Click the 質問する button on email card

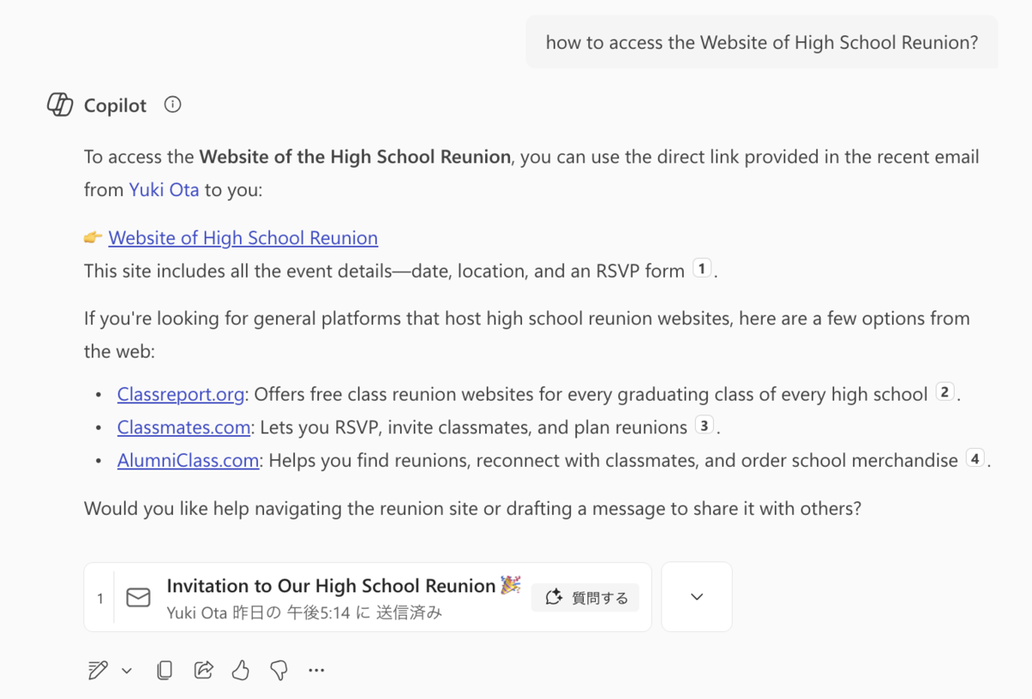(586, 598)
